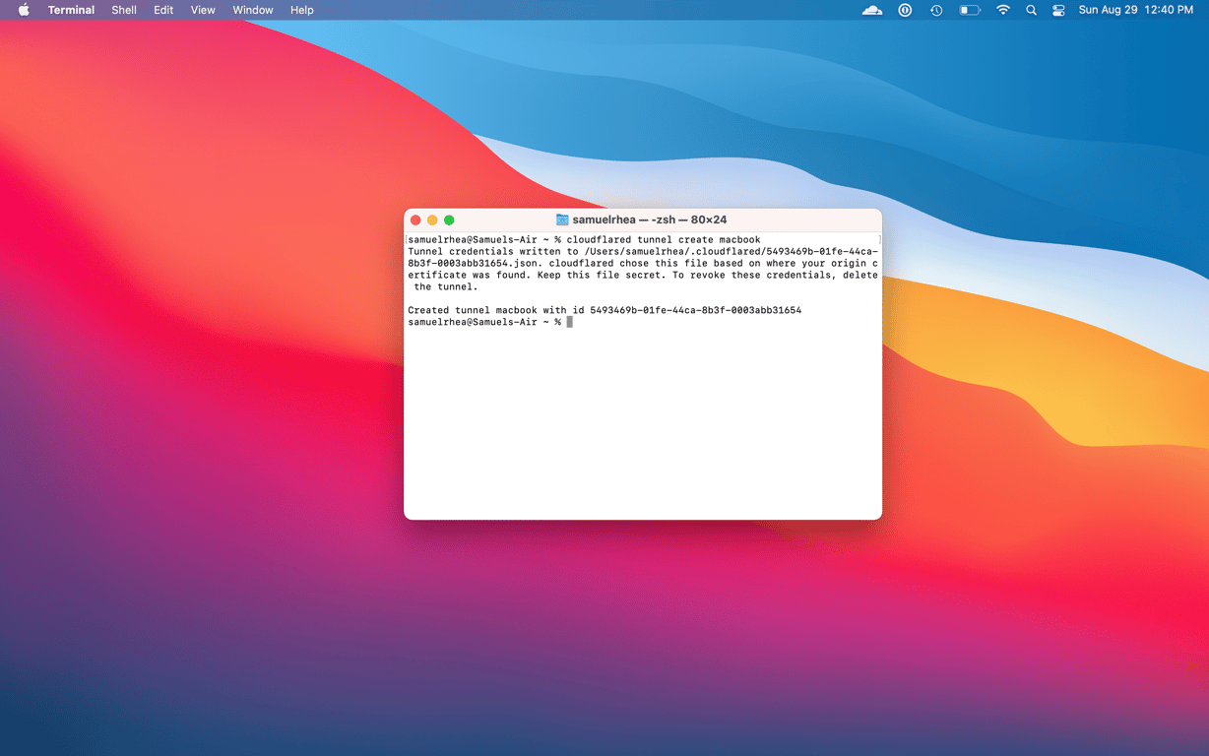Click the date and time clock
Image resolution: width=1209 pixels, height=756 pixels.
[1135, 10]
